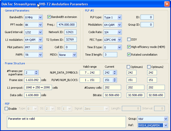The height and width of the screenshot is (131, 171).
Task: Click NUM_DATA_SYMBOLS valid range field
Action: 90,73
